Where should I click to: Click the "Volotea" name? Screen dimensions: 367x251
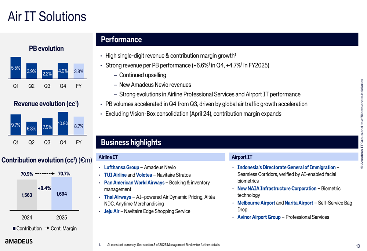tap(144, 175)
